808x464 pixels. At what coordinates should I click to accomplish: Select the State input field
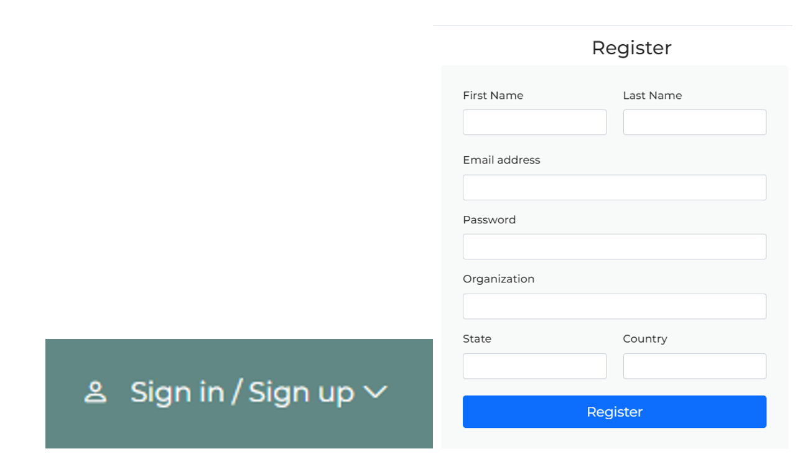534,366
